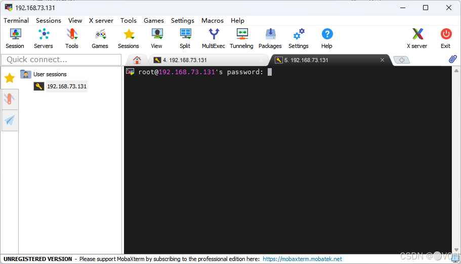
Task: Click the UNREGISTERED VERSION status text
Action: tap(37, 259)
